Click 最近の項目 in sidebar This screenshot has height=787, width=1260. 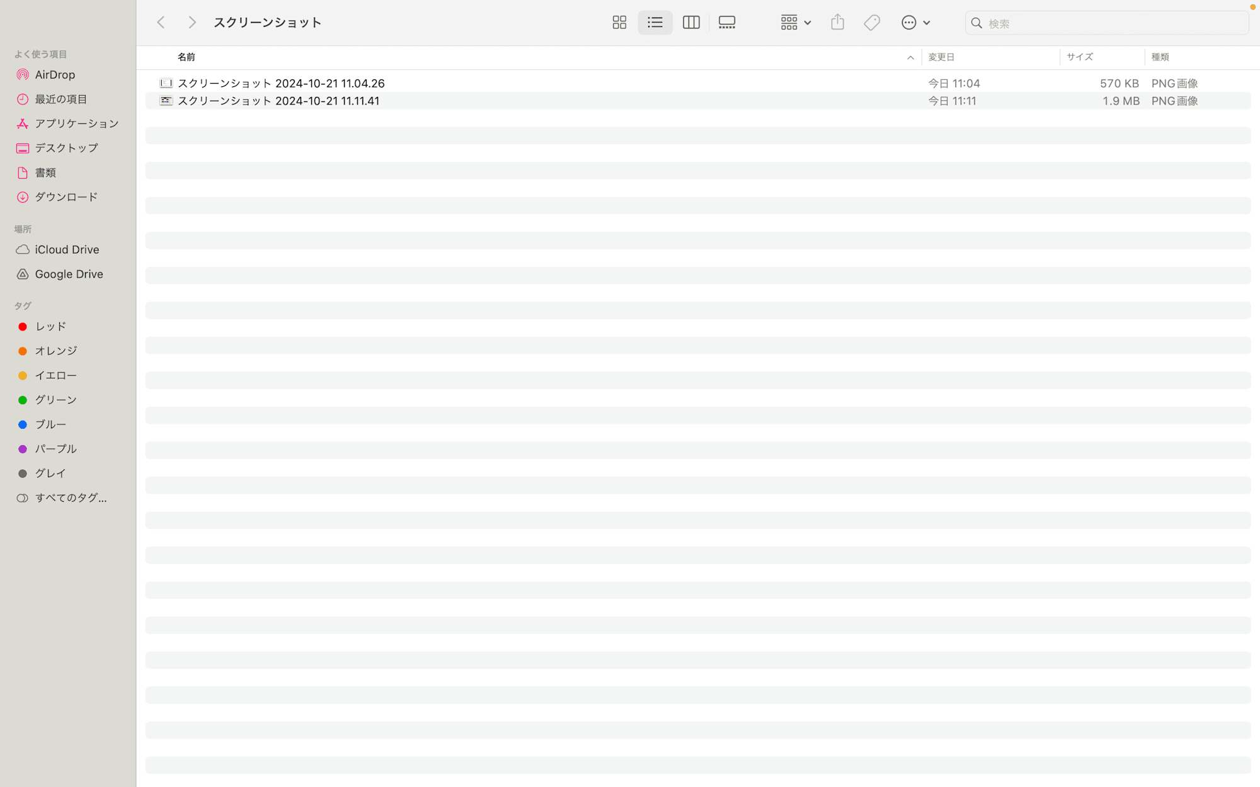pos(60,98)
